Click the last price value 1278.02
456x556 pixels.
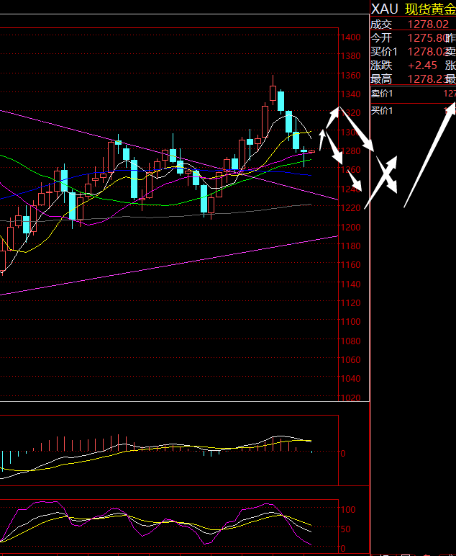pos(428,24)
